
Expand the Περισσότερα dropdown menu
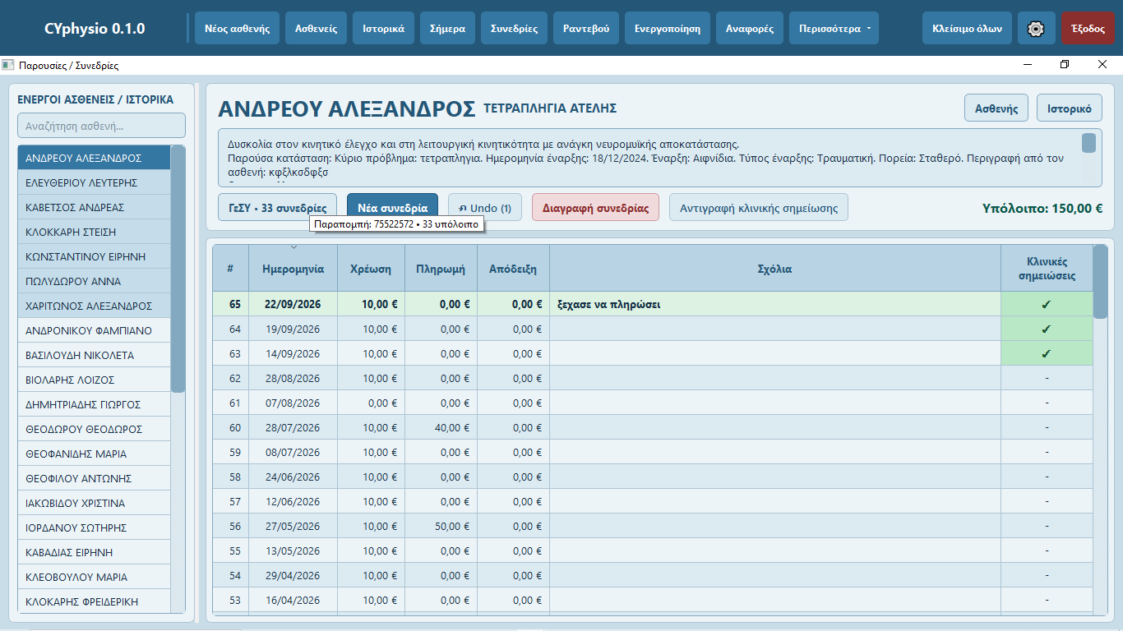coord(834,28)
